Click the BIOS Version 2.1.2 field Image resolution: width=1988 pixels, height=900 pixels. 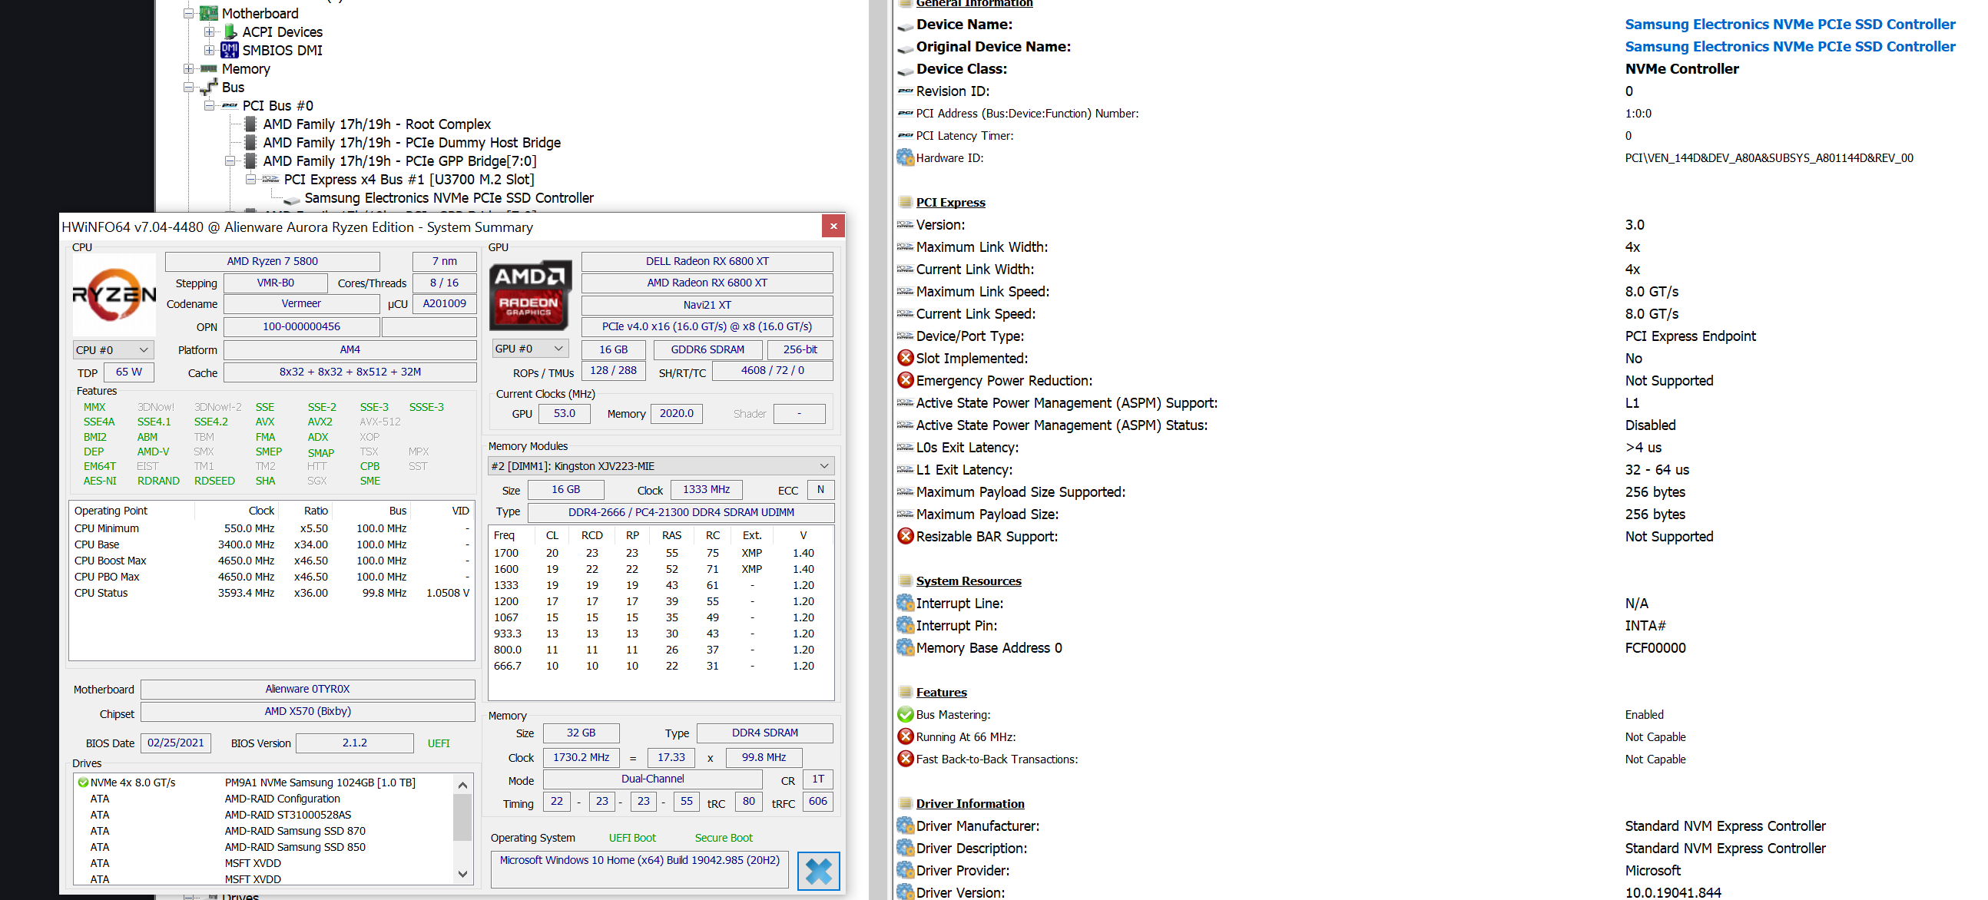[x=355, y=743]
